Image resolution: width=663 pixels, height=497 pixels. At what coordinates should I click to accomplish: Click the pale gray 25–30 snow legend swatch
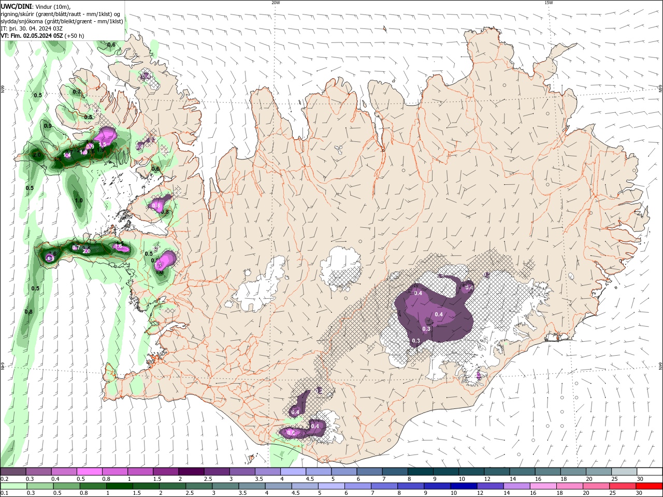(x=624, y=472)
